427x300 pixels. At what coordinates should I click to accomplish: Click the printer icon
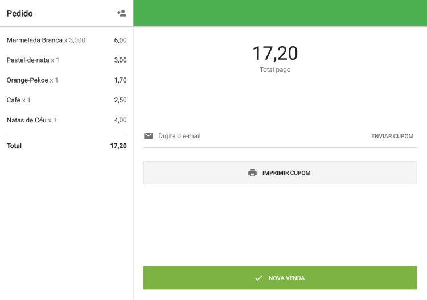253,172
